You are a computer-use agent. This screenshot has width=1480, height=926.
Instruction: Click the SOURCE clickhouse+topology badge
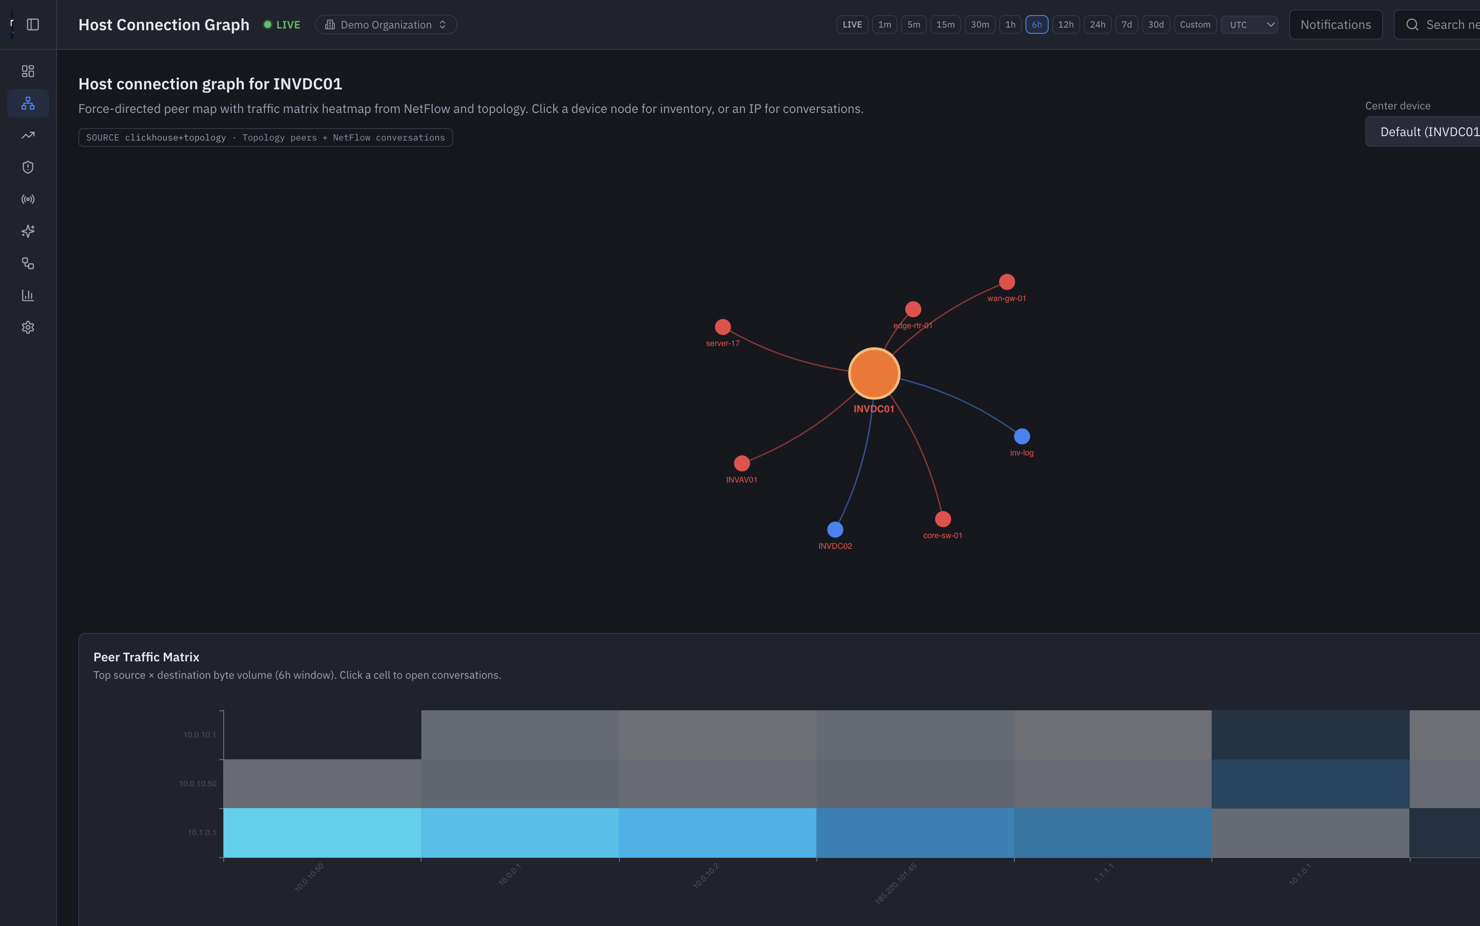click(x=265, y=137)
